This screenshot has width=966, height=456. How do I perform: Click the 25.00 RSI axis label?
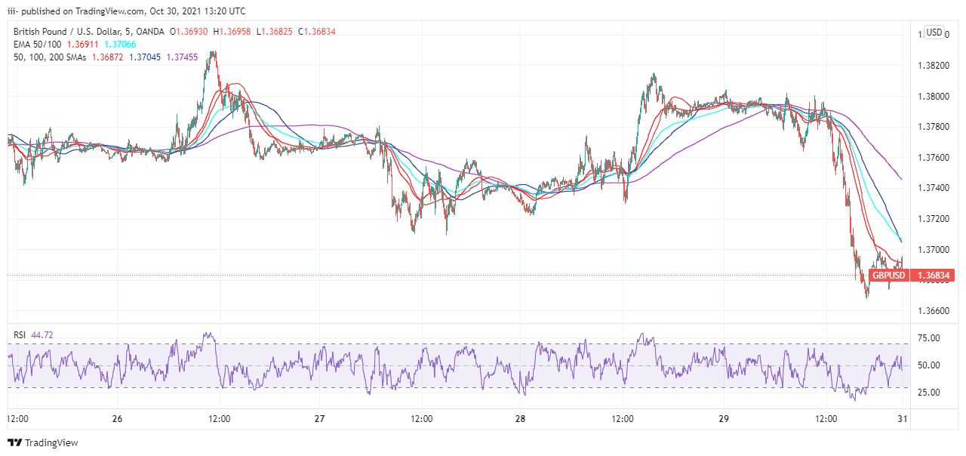click(929, 393)
